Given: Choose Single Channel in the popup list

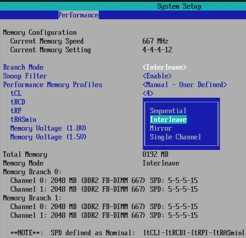Looking at the screenshot, I should tap(175, 137).
